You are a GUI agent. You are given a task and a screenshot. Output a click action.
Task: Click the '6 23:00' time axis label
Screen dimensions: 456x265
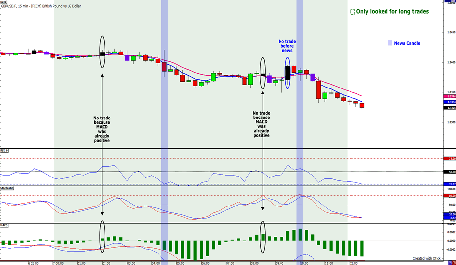coord(33,263)
